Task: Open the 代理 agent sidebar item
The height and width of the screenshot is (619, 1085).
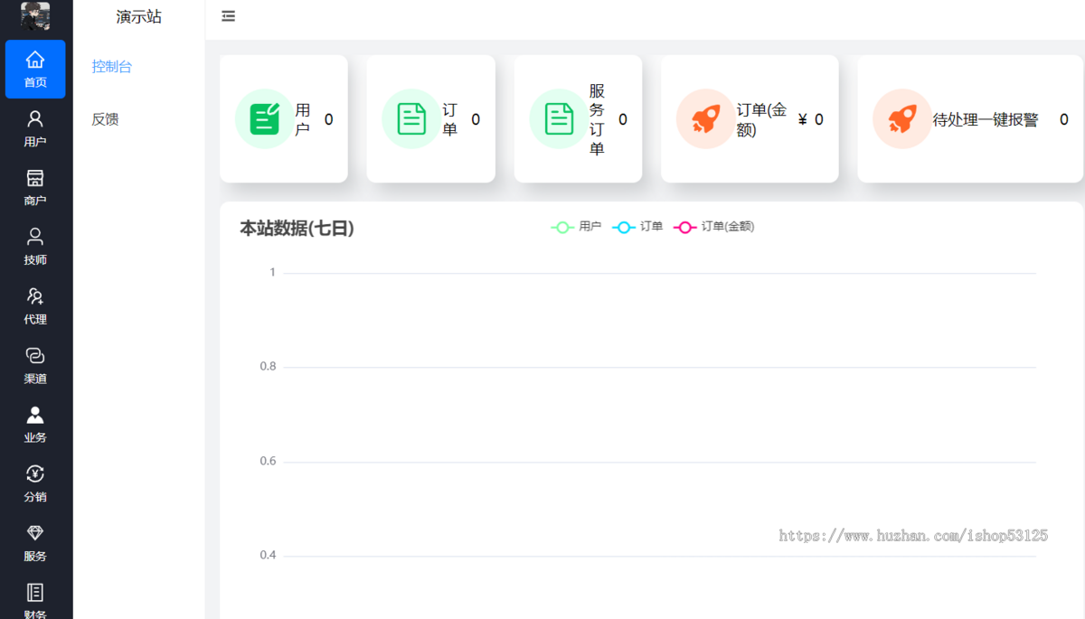Action: click(35, 306)
